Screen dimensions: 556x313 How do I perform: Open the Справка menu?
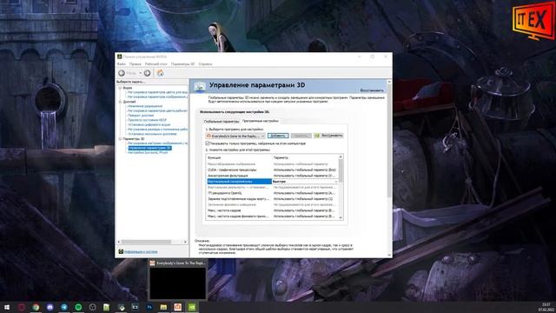[x=205, y=63]
